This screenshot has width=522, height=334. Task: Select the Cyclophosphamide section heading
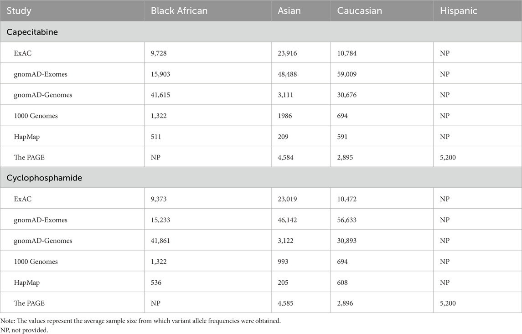(x=44, y=178)
